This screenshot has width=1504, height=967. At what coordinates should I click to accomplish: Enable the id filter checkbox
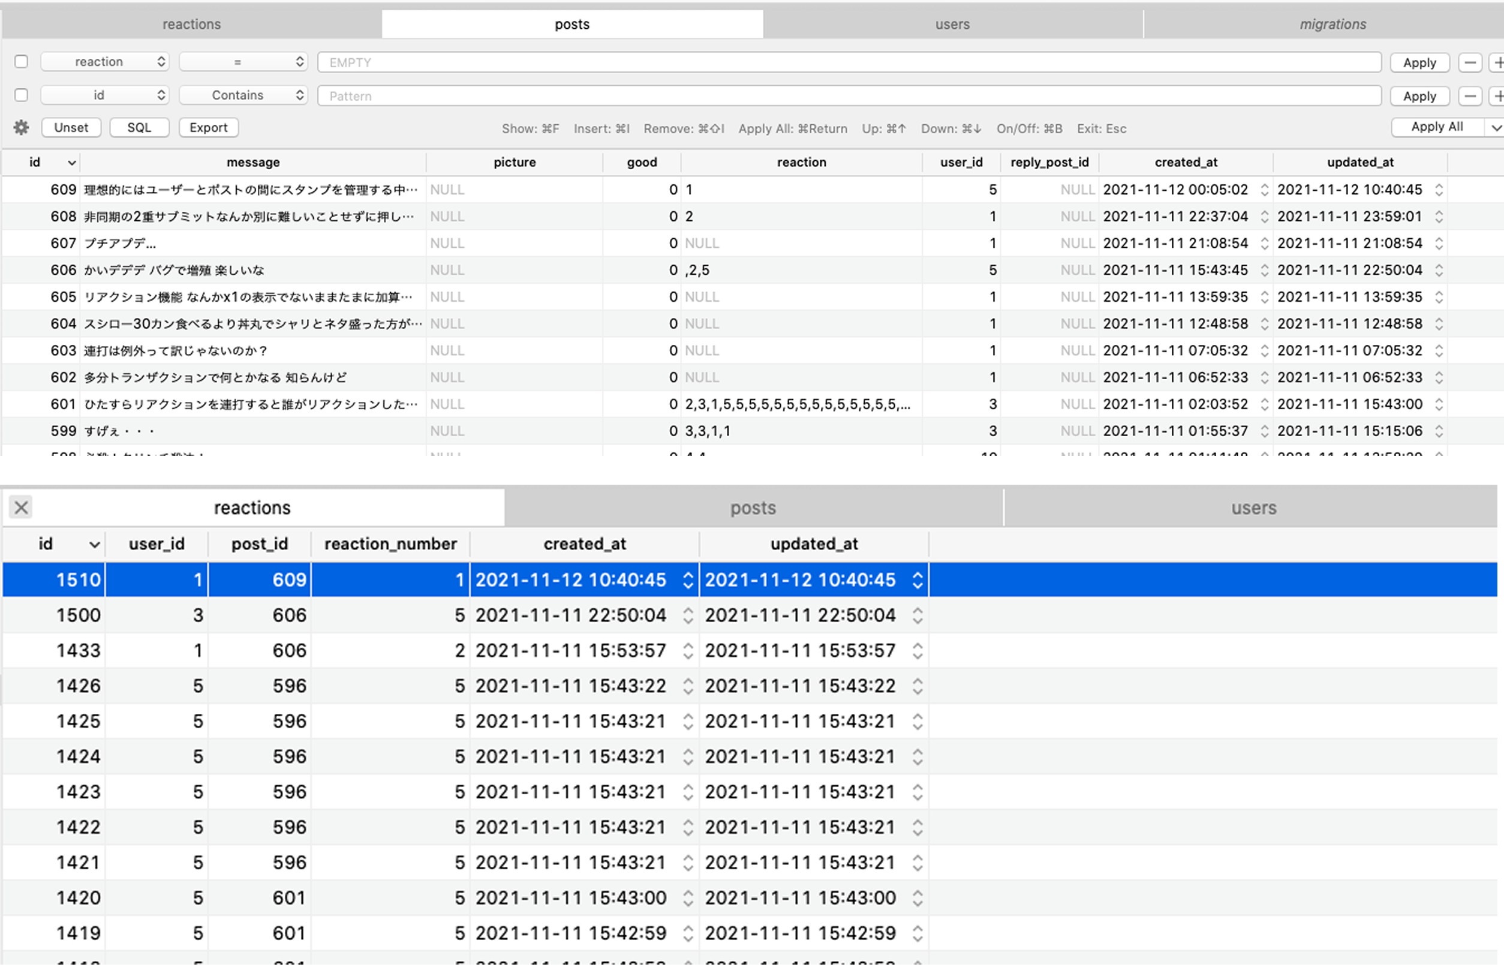(22, 95)
